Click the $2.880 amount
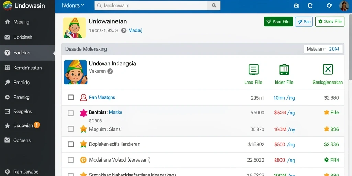352x176 pixels. (332, 98)
